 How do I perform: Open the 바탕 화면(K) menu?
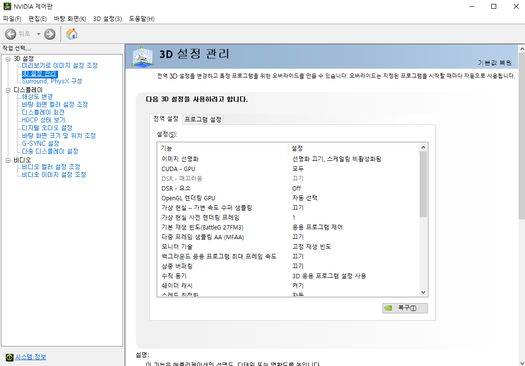70,19
